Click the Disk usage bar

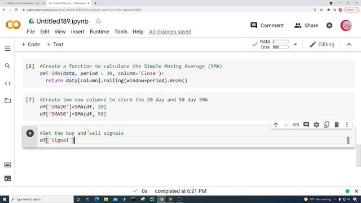click(281, 47)
